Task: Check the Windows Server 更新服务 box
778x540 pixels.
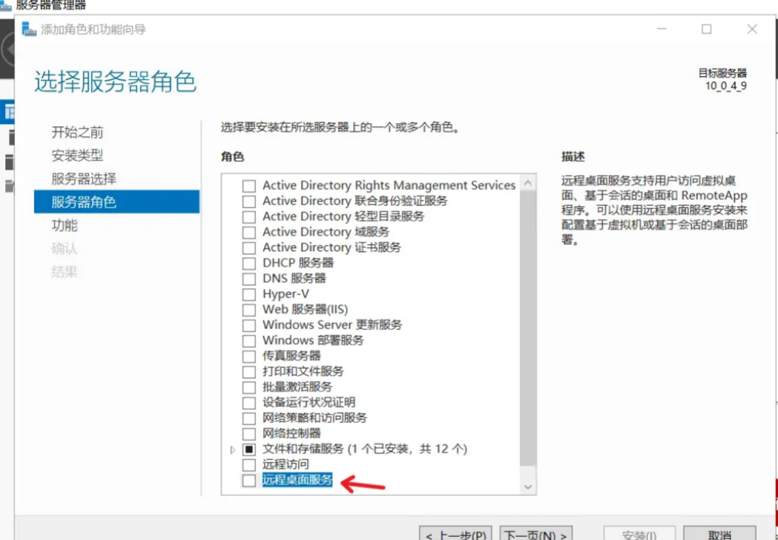Action: [x=249, y=326]
